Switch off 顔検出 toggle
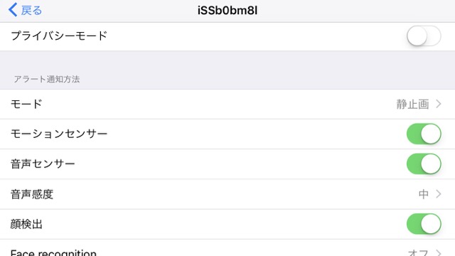 [424, 224]
